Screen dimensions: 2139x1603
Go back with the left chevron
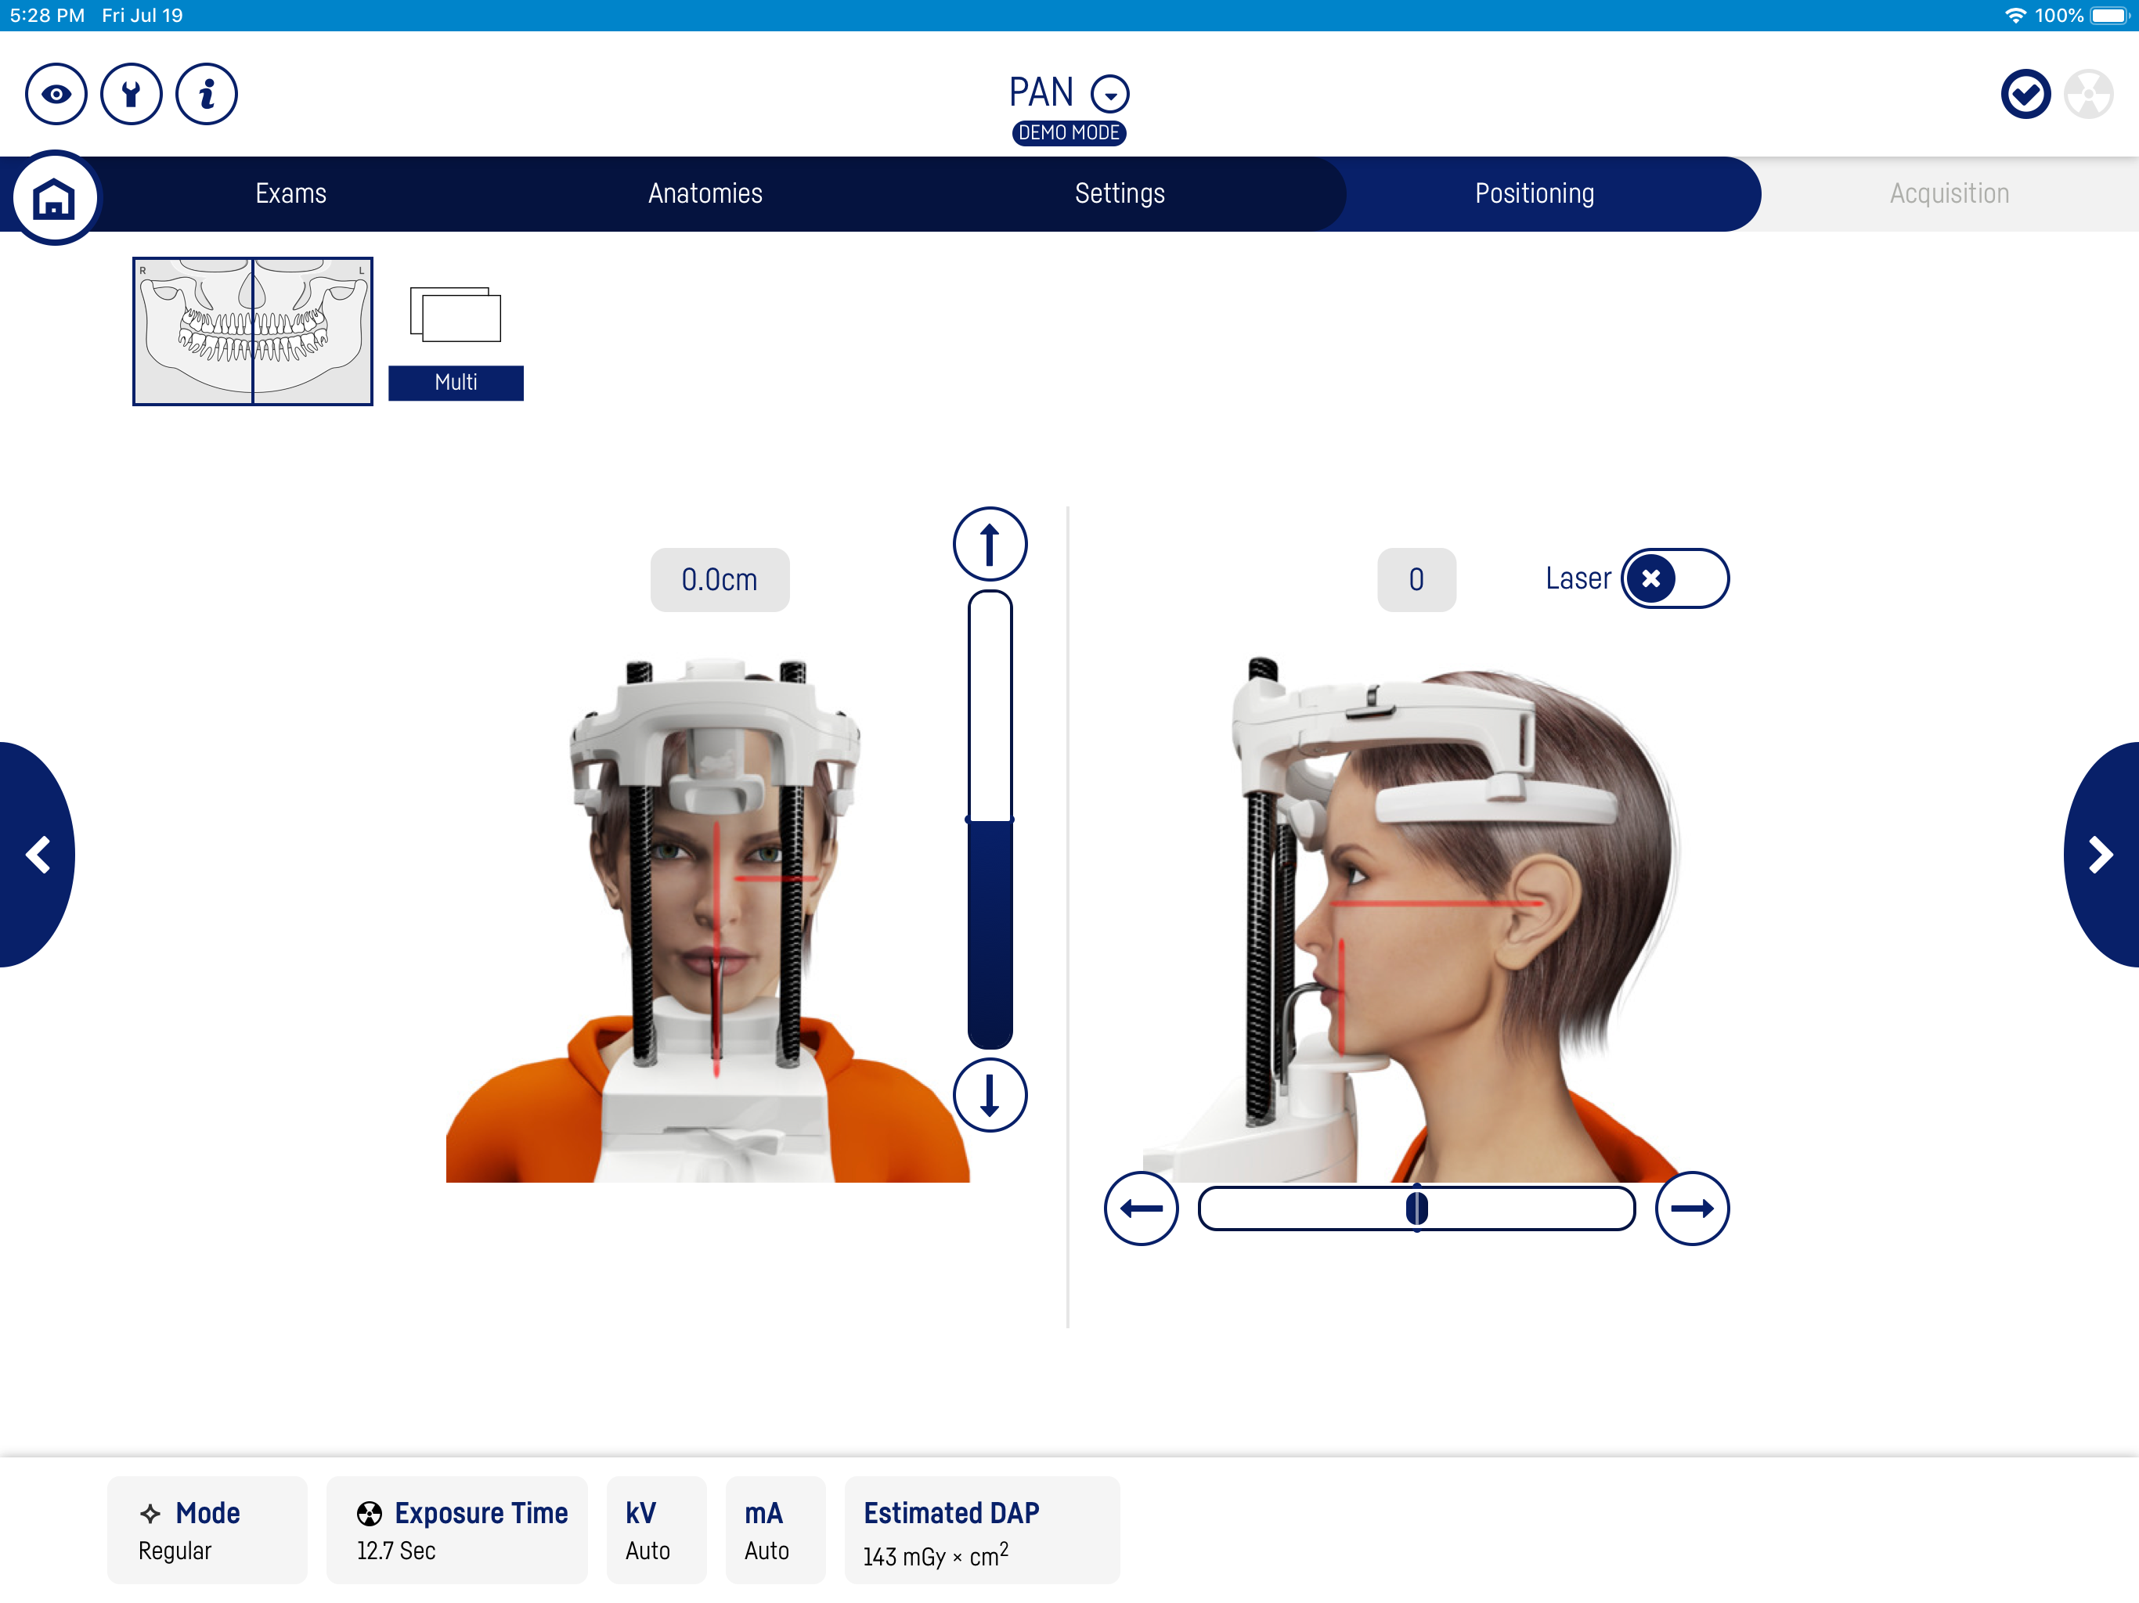point(37,855)
